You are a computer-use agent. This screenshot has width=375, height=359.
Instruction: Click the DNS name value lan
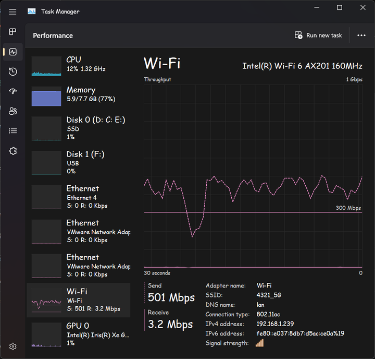(260, 305)
